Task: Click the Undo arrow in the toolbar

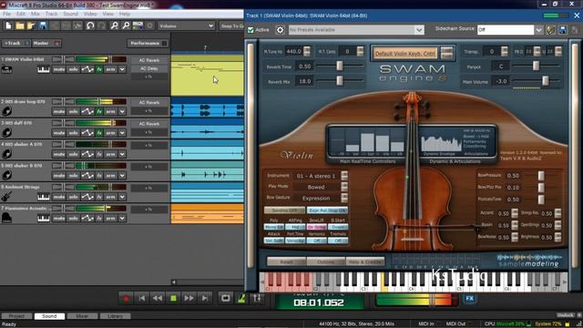Action: (x=90, y=26)
